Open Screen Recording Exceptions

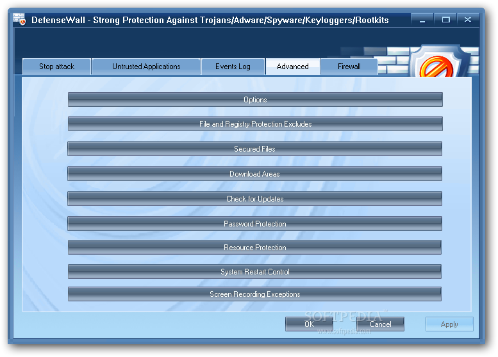(x=254, y=294)
